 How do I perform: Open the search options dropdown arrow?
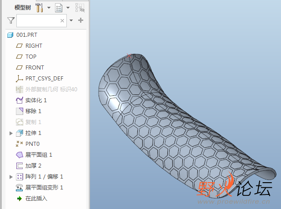tap(71, 20)
